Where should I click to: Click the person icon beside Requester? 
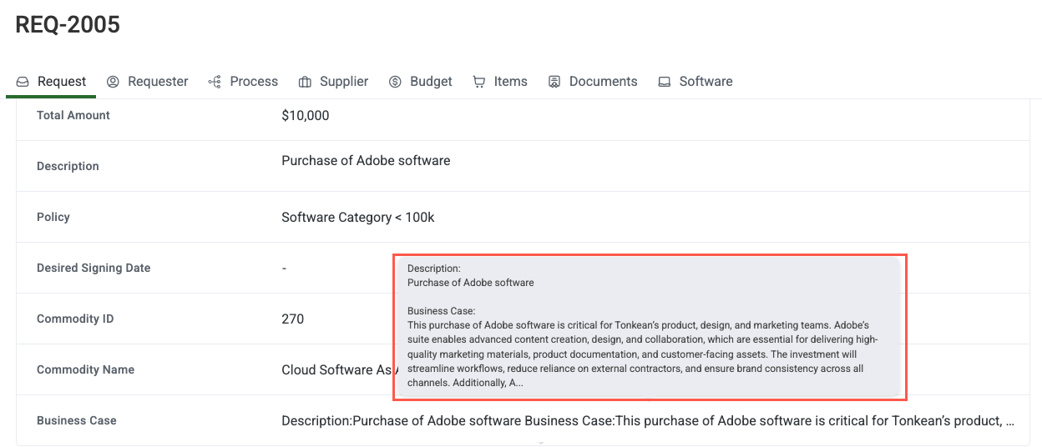[x=113, y=82]
